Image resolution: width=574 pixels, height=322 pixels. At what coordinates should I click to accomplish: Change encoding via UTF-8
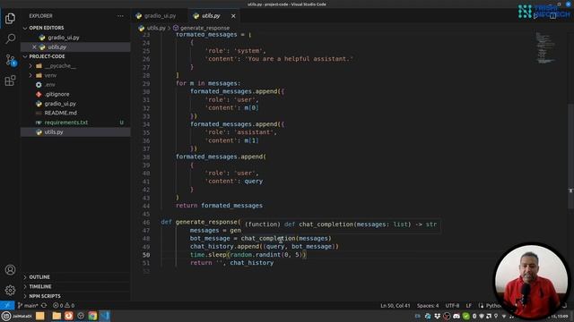click(452, 306)
